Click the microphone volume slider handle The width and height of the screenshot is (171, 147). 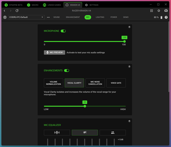125,41
